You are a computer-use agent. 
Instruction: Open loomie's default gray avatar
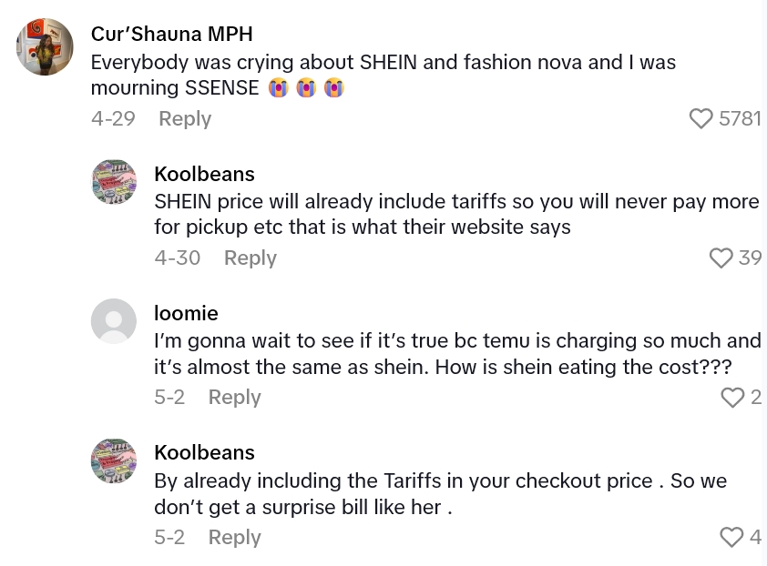114,321
